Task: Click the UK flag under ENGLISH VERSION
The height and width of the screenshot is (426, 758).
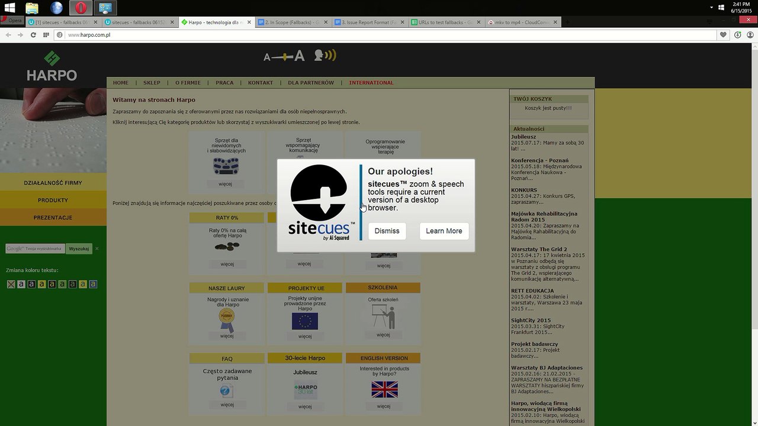Action: click(384, 389)
